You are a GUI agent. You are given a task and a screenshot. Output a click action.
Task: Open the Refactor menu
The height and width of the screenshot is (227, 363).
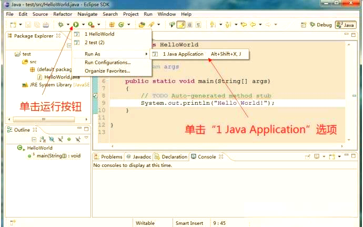point(63,14)
